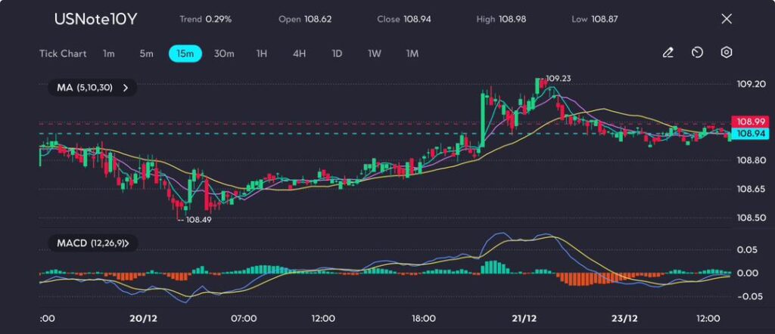Select the 1m timeframe
The width and height of the screenshot is (775, 334).
109,54
